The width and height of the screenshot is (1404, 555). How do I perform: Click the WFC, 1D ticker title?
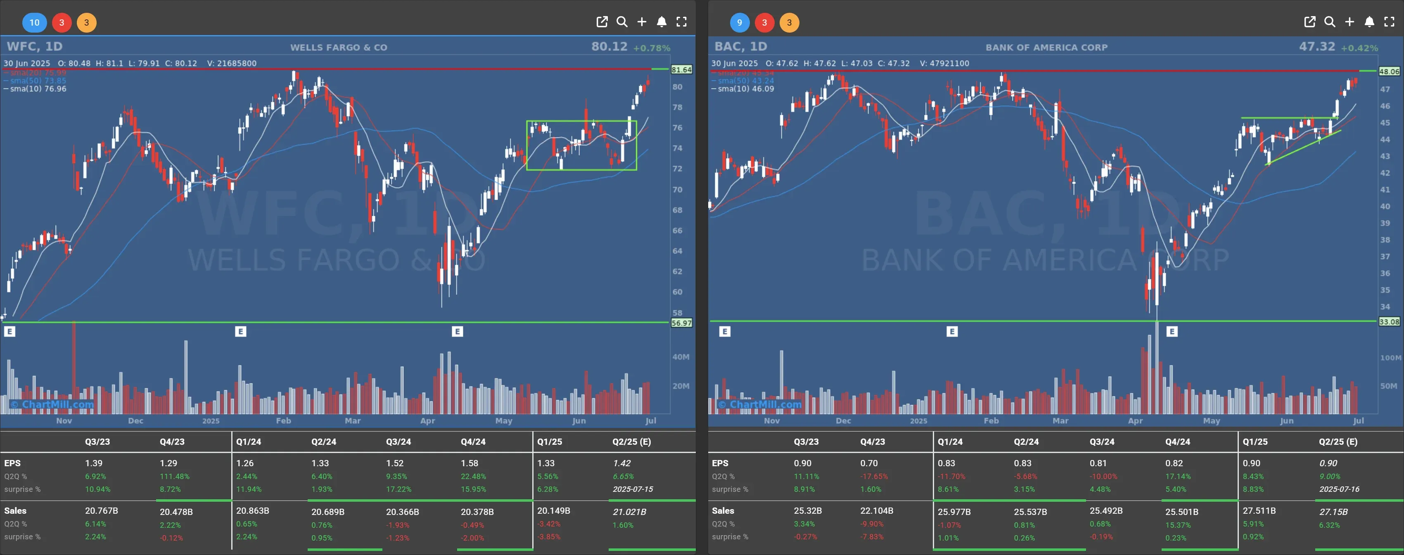(x=34, y=46)
